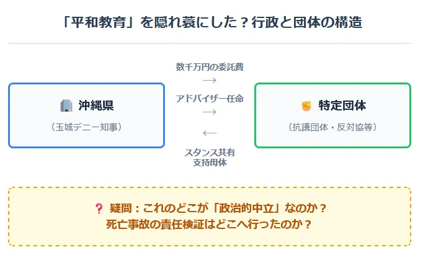Click the 数千万円の委託費 label
423x260 pixels.
210,67
